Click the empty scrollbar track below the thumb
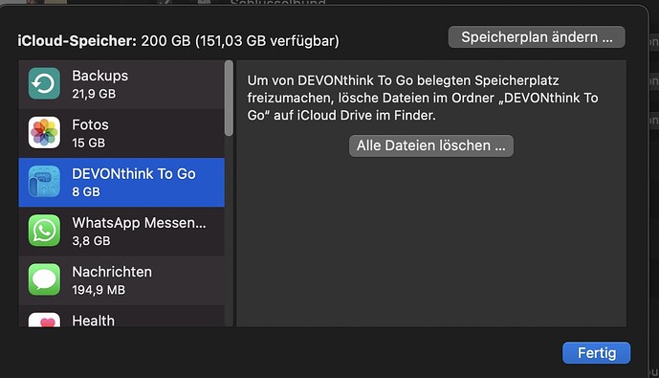This screenshot has width=659, height=378. click(x=229, y=232)
